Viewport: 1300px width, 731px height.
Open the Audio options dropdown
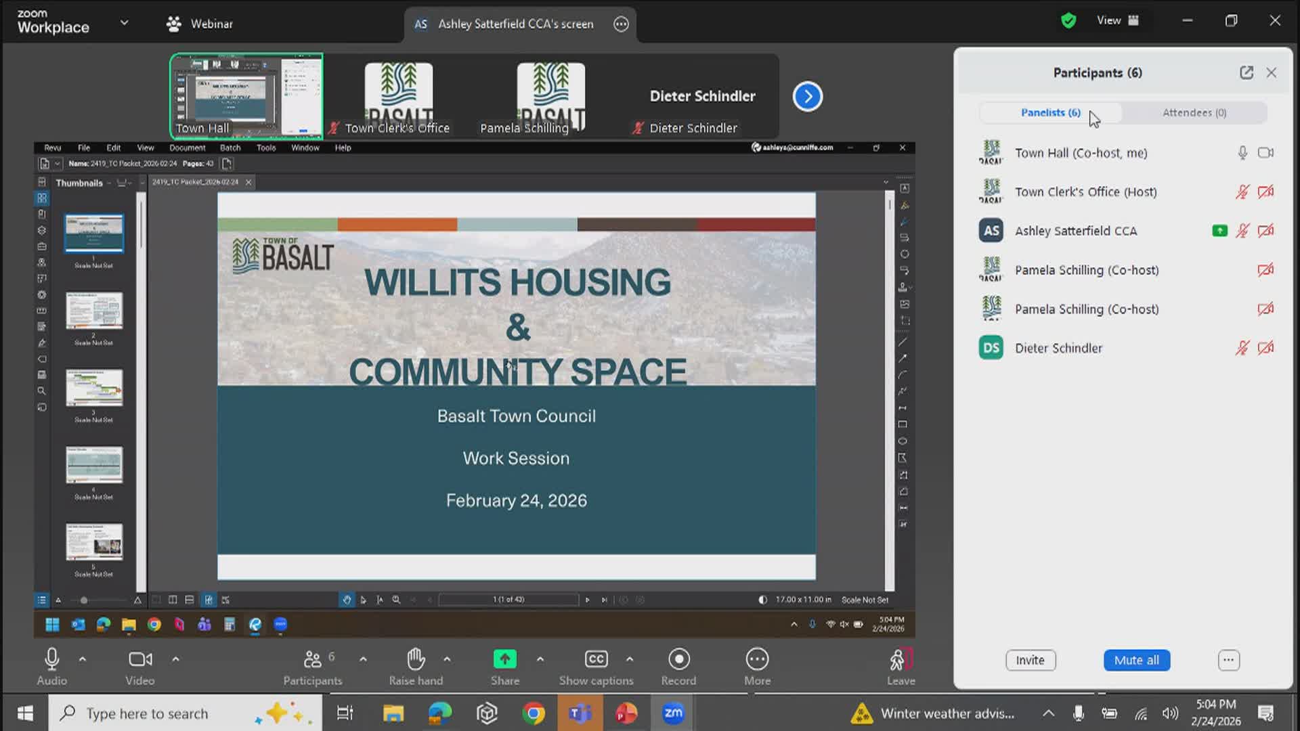[82, 659]
